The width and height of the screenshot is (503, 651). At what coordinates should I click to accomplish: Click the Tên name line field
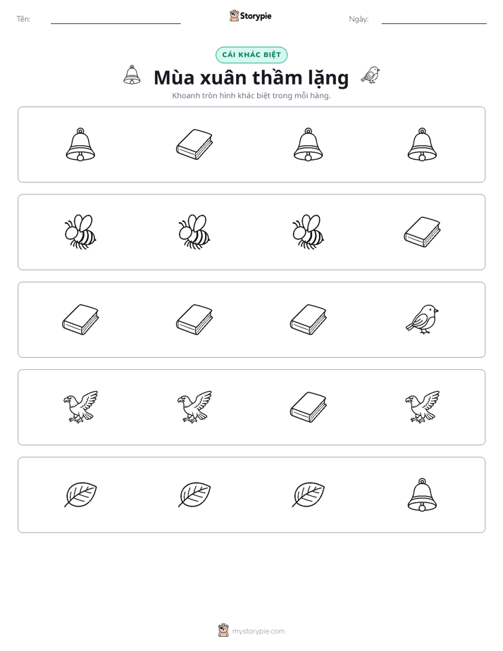(116, 20)
